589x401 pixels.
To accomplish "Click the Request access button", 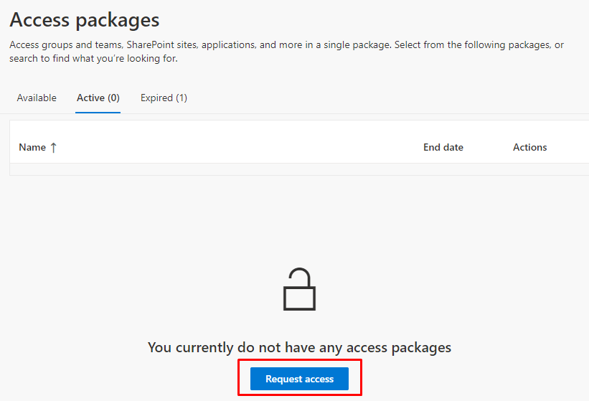I will click(299, 379).
